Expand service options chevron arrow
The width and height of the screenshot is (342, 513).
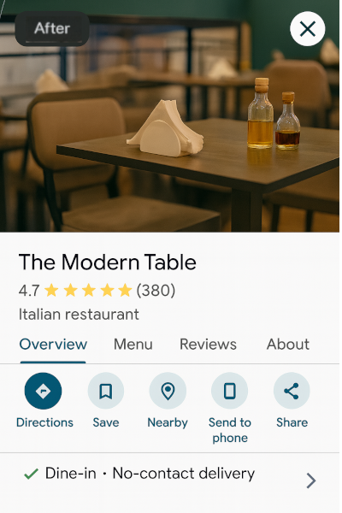click(x=311, y=481)
